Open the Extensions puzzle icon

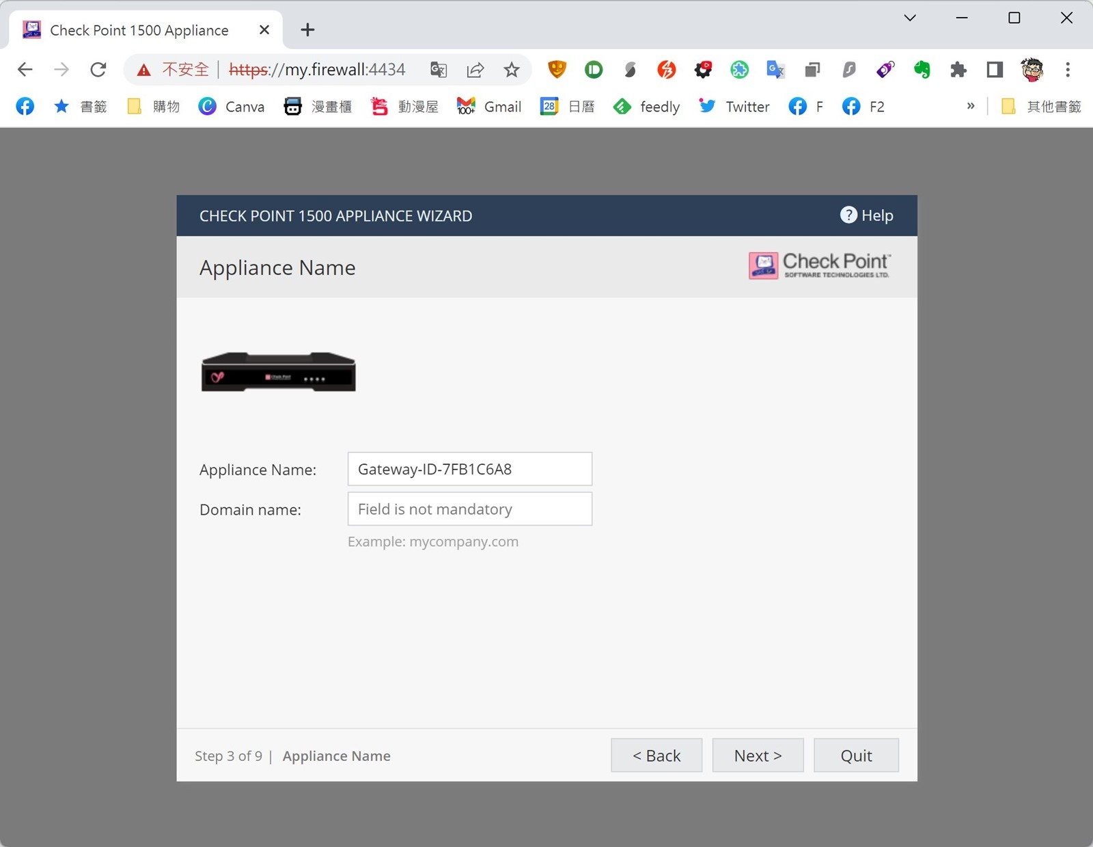[x=958, y=70]
